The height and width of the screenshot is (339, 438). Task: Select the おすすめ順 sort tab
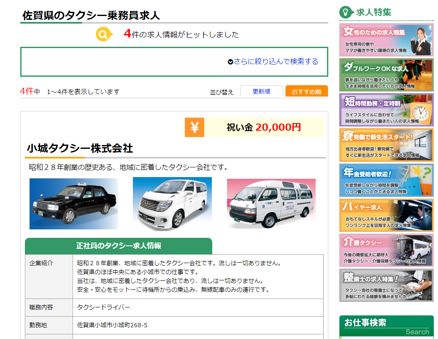(306, 91)
